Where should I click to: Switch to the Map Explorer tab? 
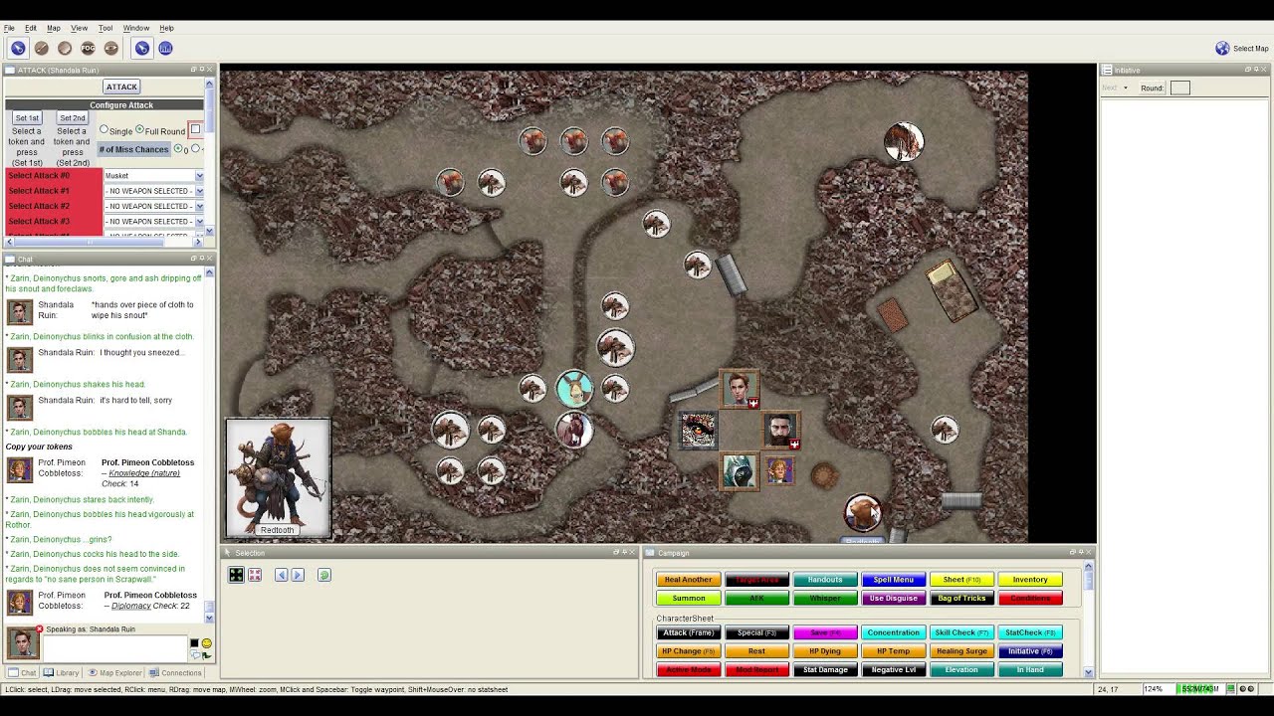[114, 673]
